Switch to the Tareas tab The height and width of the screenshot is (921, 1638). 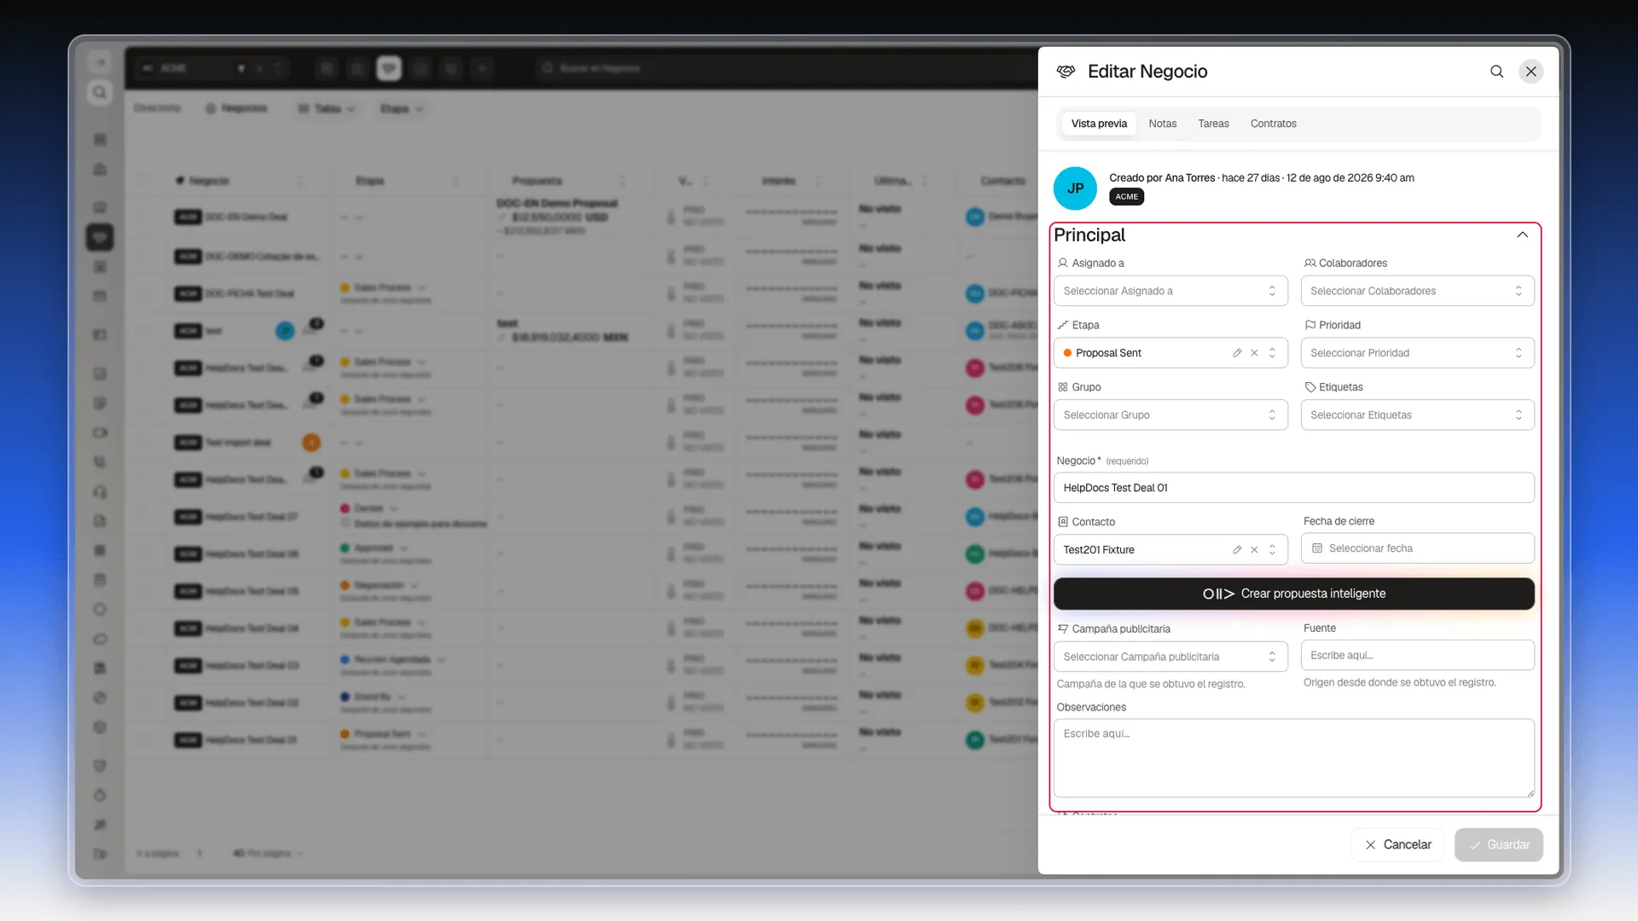1213,124
